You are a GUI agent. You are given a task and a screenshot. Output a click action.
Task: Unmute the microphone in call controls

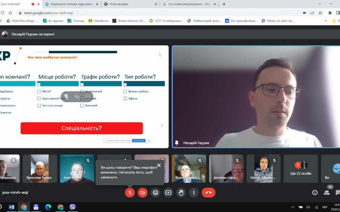pyautogui.click(x=130, y=192)
